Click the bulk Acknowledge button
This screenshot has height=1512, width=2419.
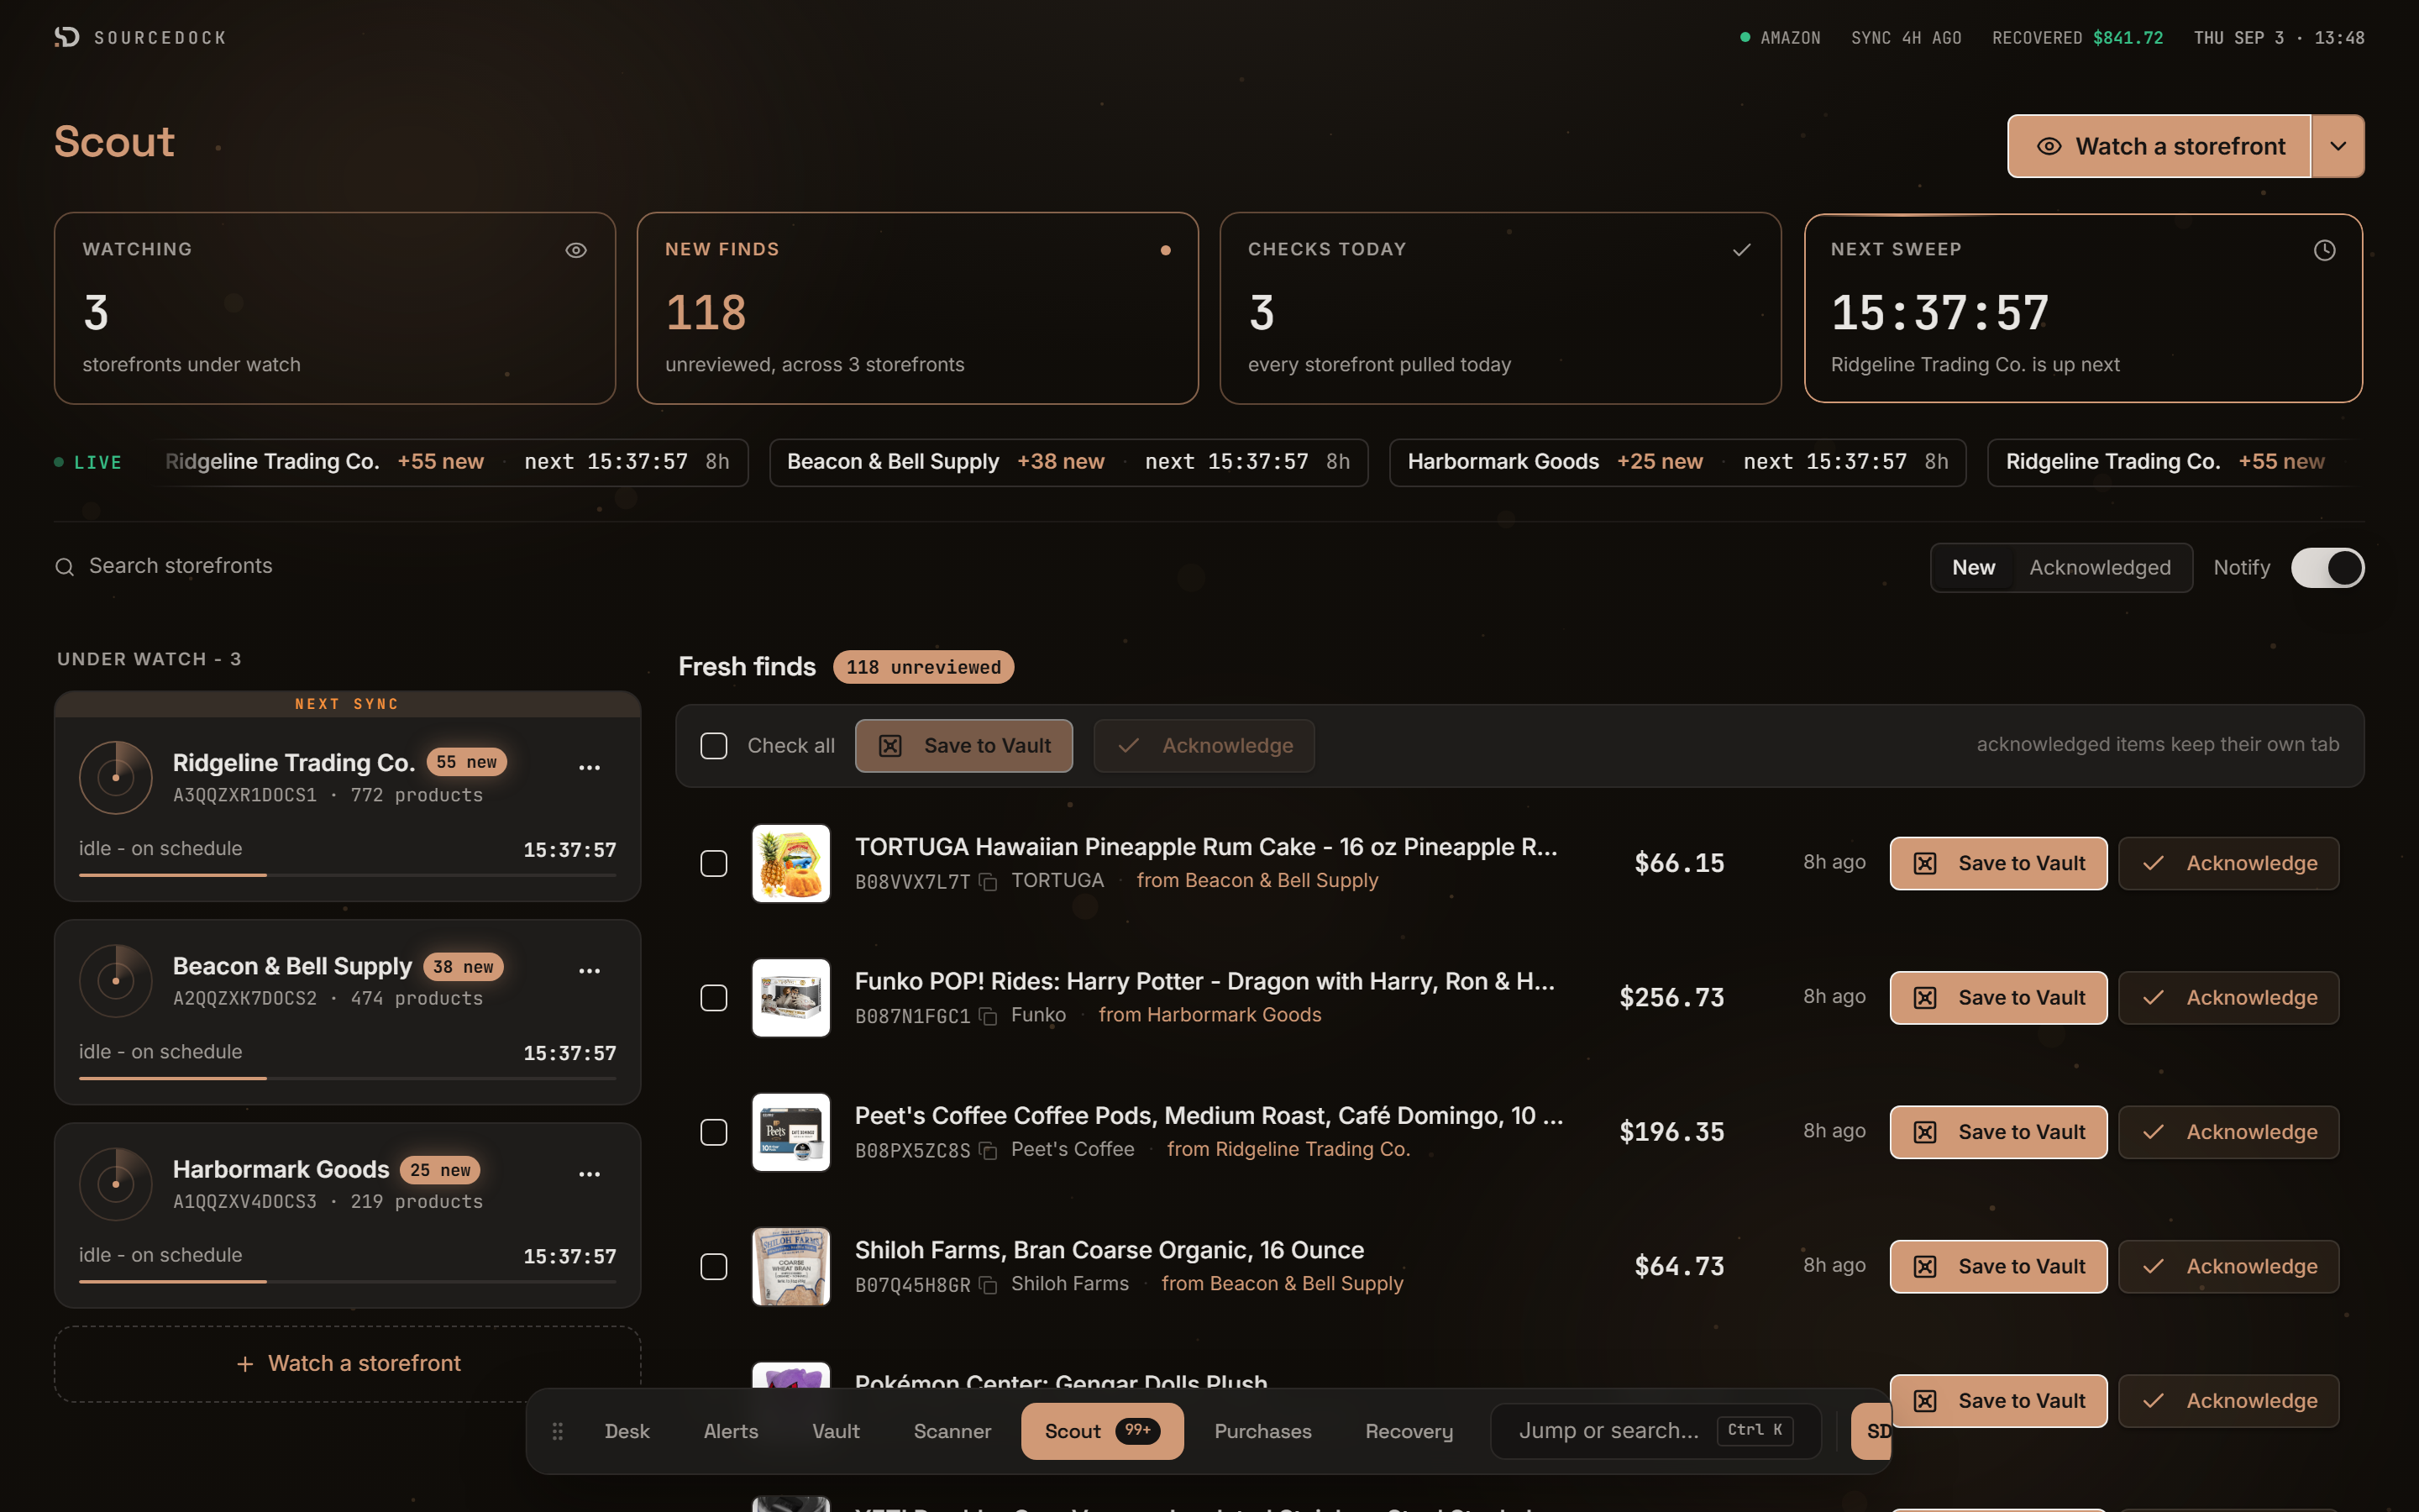[1204, 746]
